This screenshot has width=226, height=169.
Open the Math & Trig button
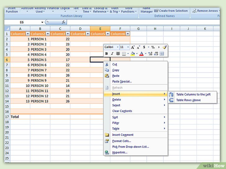tap(115, 10)
